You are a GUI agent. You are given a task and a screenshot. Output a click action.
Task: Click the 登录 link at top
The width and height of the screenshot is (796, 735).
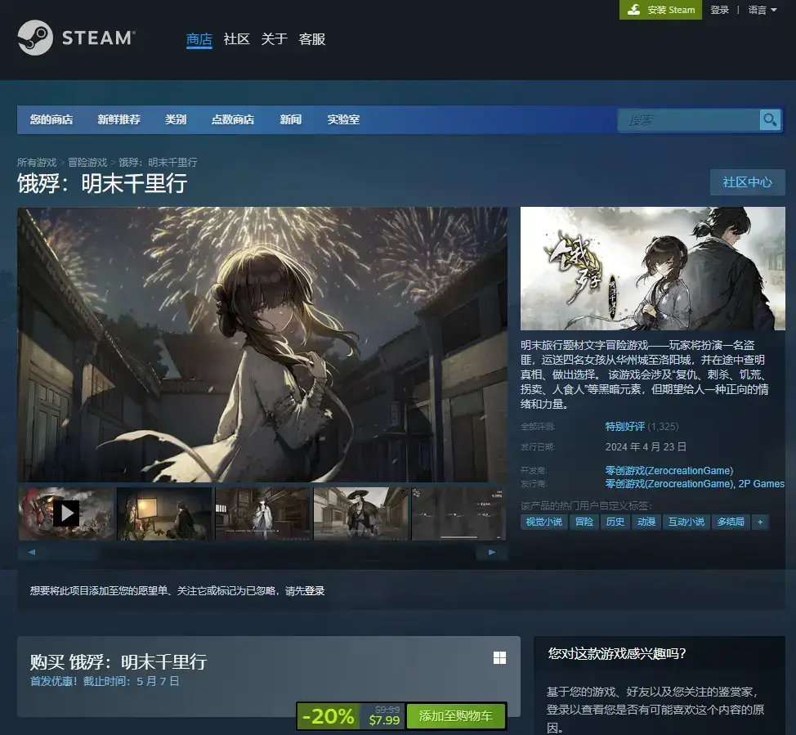[719, 10]
